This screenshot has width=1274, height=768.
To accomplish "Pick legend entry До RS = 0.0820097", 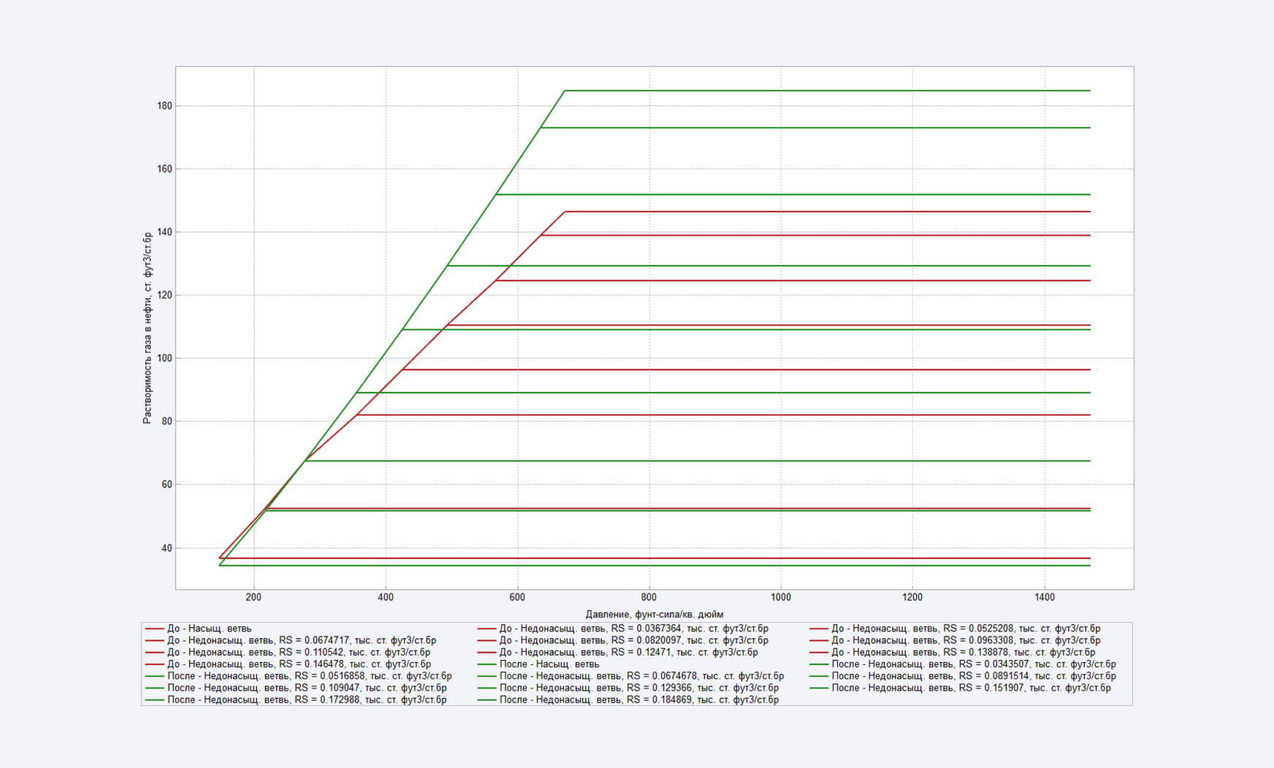I will [622, 640].
